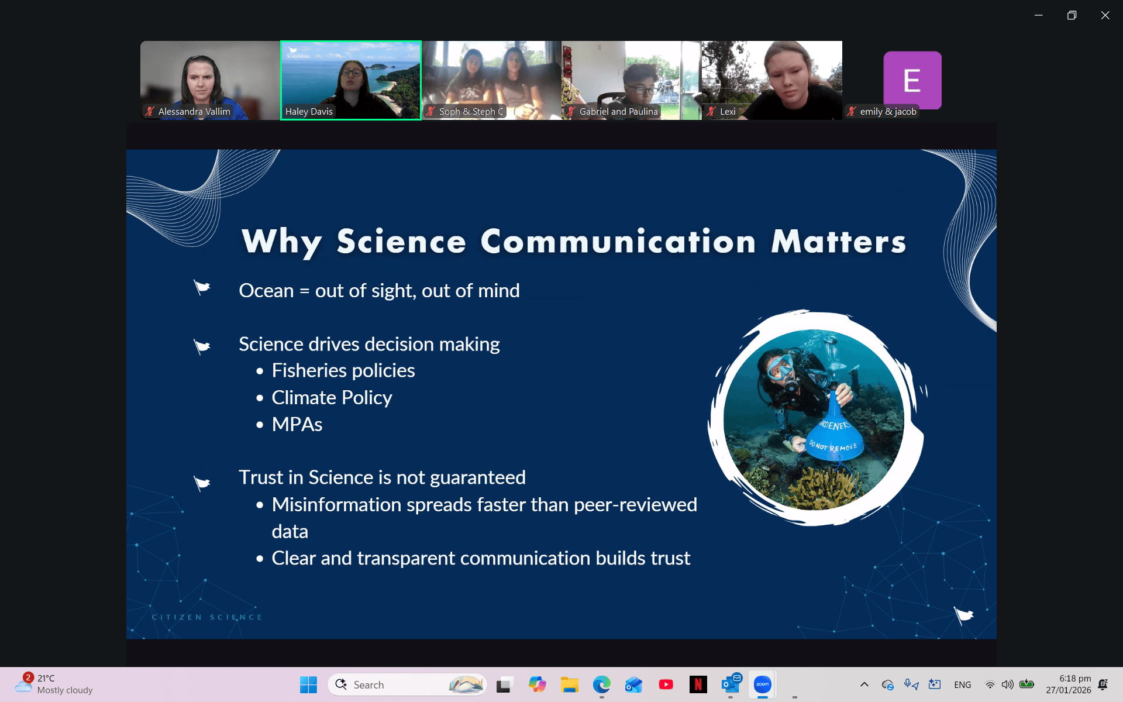
Task: Open Microsoft Edge from the taskbar
Action: point(601,684)
